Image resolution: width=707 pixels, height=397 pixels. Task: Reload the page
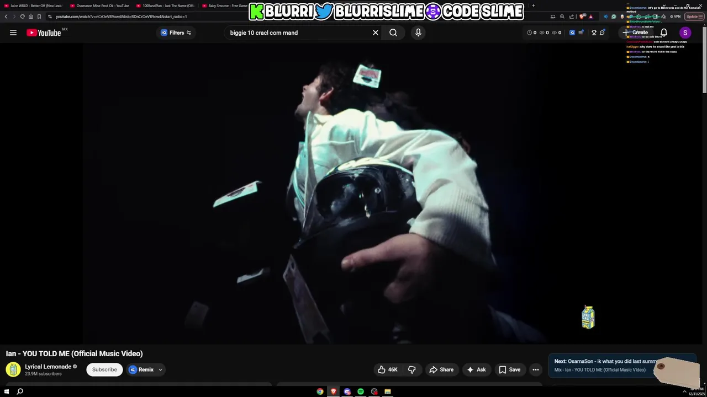click(22, 17)
